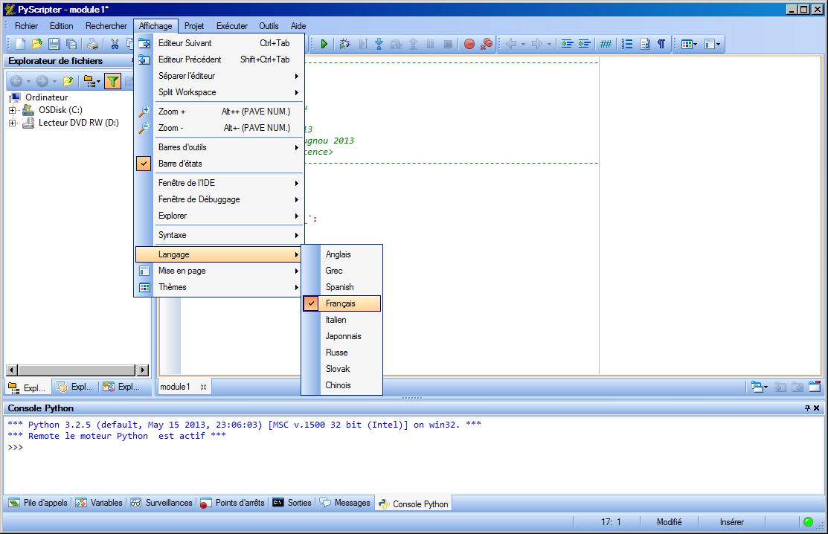
Task: Switch to the Points d'arrêts tab
Action: (x=232, y=503)
